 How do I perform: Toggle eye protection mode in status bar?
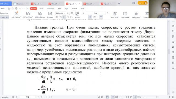[102, 97]
